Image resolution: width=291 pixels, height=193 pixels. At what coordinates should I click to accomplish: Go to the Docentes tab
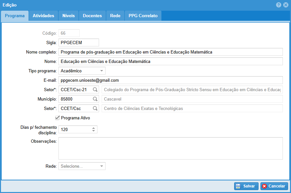coord(92,16)
